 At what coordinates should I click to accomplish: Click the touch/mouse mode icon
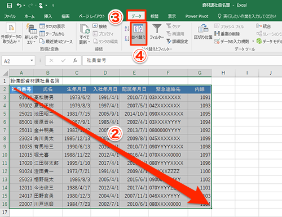point(41,6)
